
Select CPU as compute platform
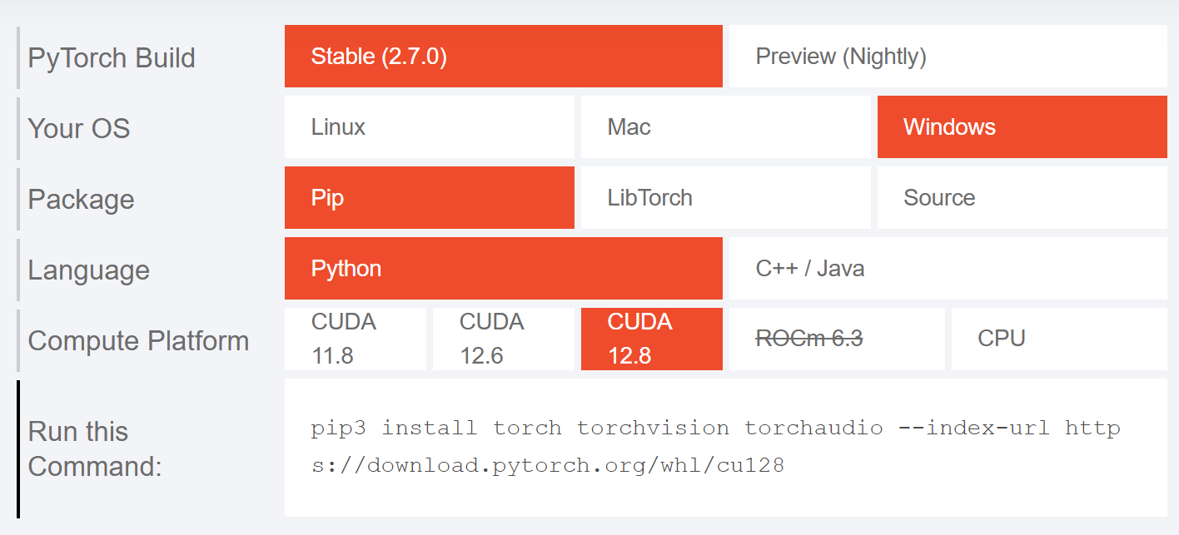pos(1058,339)
